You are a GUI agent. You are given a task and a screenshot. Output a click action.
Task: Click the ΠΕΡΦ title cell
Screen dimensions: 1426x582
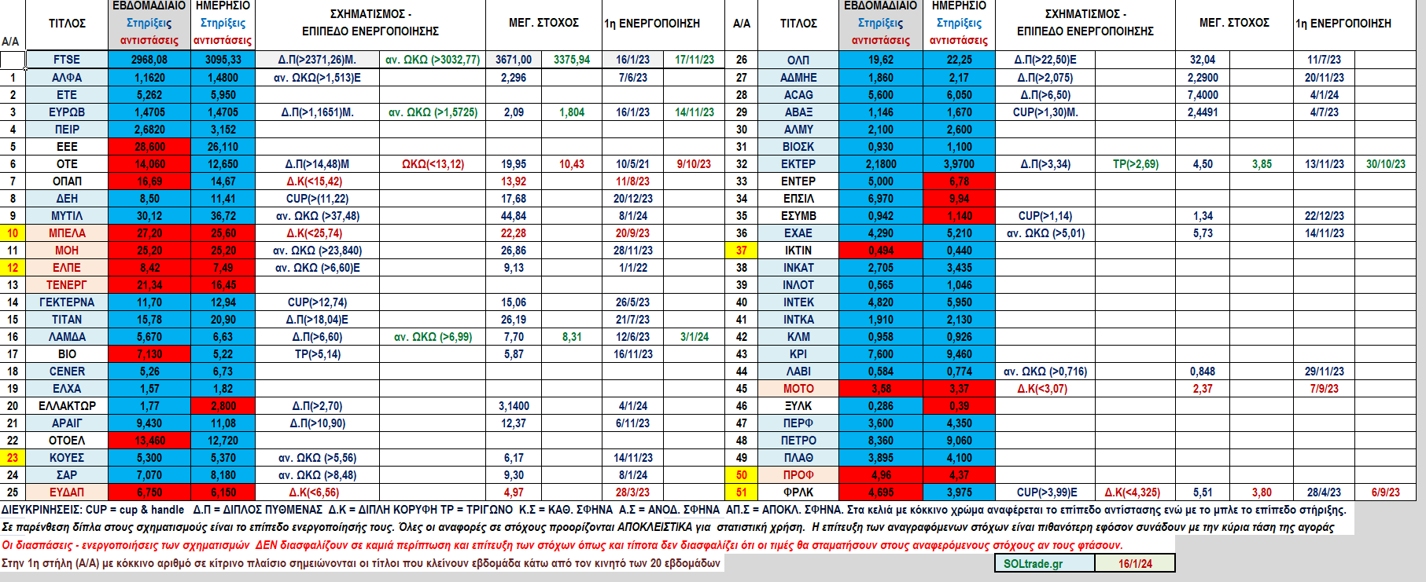click(798, 423)
